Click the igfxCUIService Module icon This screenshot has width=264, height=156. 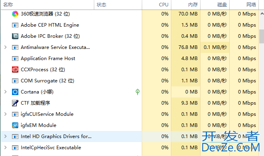[15, 114]
